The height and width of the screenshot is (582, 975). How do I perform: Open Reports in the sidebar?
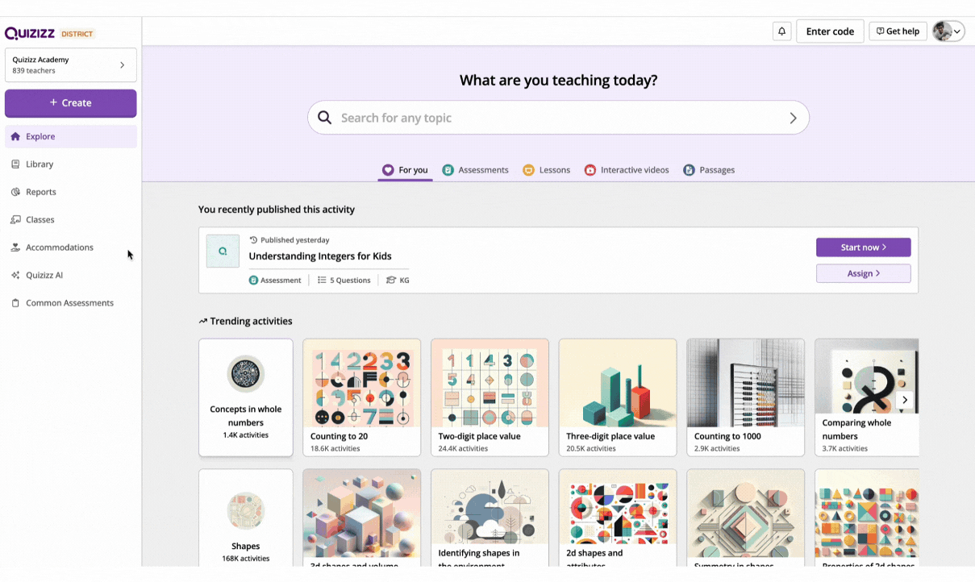tap(71, 192)
